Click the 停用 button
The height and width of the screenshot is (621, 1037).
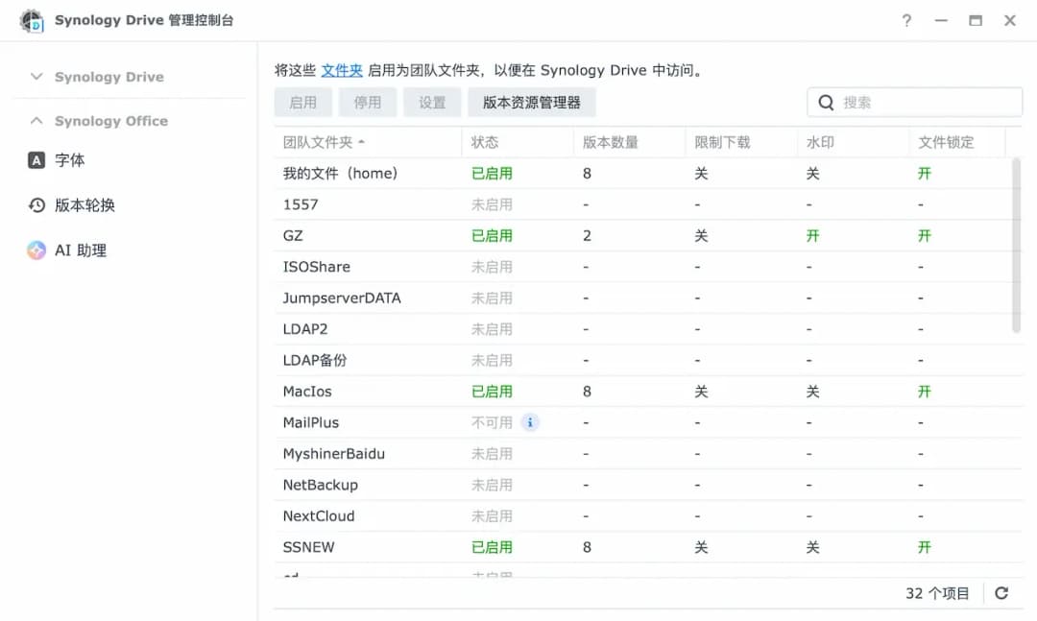pyautogui.click(x=367, y=103)
